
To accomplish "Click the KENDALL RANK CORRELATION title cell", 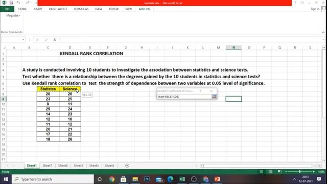I will point(91,54).
